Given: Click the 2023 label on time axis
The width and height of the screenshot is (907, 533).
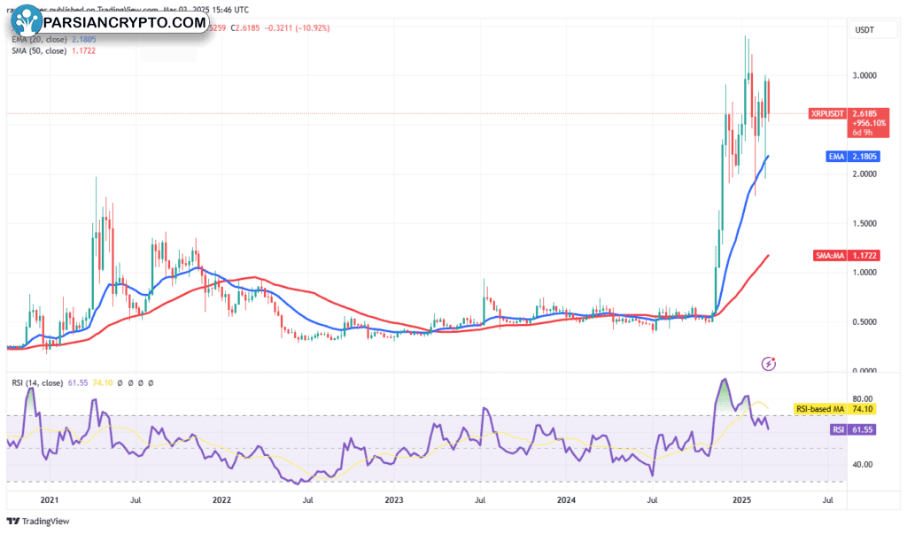Looking at the screenshot, I should coord(394,500).
